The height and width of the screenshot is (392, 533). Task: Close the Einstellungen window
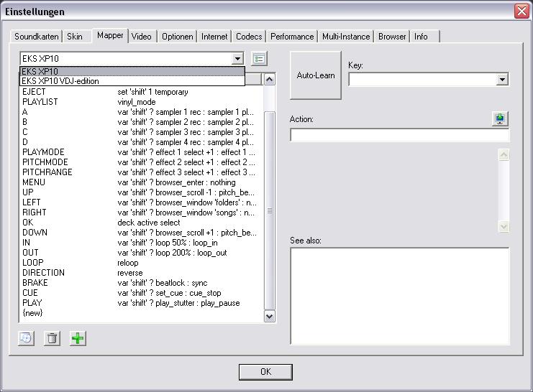pos(521,11)
